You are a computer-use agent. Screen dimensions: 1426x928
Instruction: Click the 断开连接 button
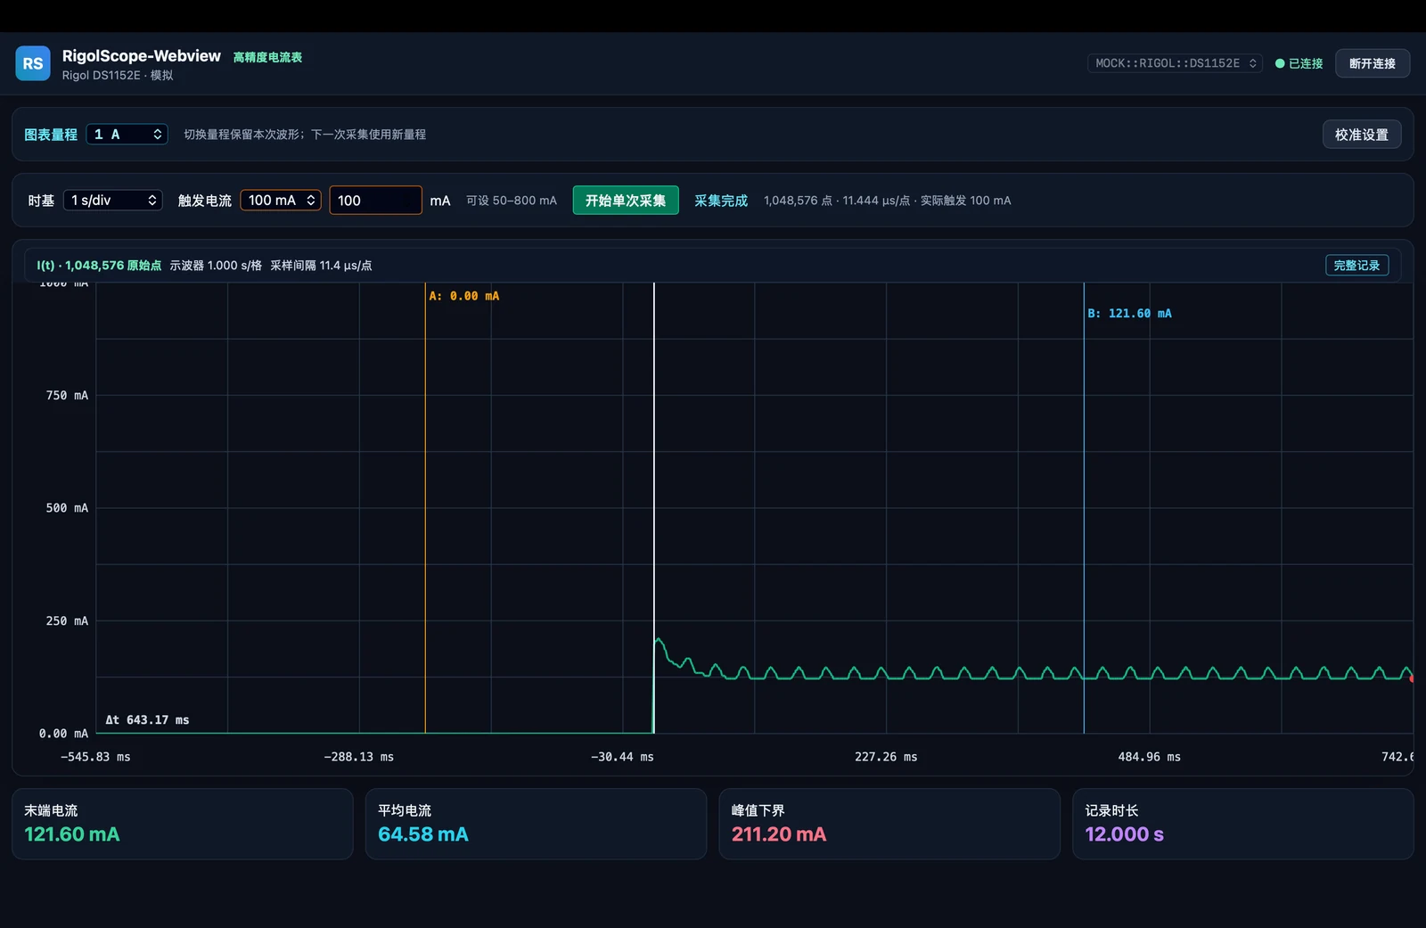click(1373, 63)
